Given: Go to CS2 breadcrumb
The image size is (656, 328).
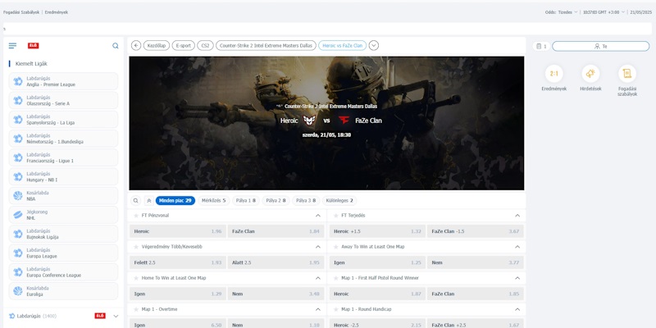Looking at the screenshot, I should pyautogui.click(x=205, y=45).
